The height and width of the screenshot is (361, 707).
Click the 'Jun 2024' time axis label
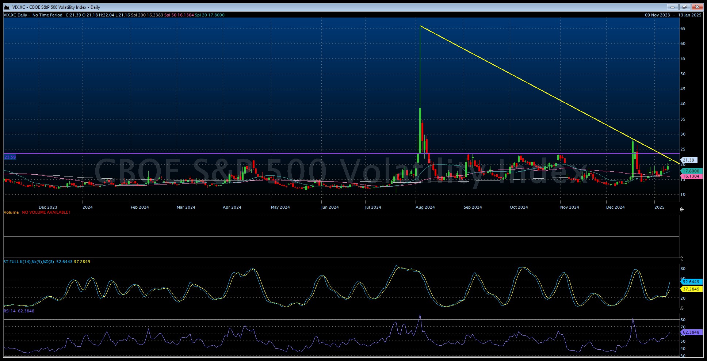pyautogui.click(x=330, y=207)
